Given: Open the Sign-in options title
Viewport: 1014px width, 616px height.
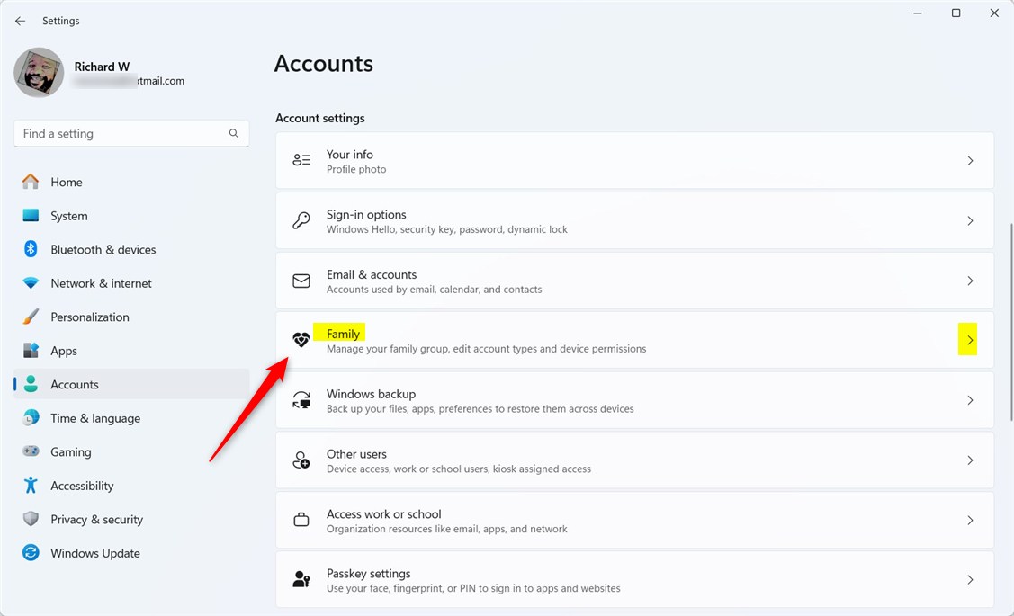Looking at the screenshot, I should 367,215.
